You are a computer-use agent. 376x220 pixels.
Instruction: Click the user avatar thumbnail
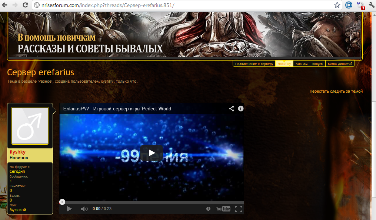click(x=30, y=126)
